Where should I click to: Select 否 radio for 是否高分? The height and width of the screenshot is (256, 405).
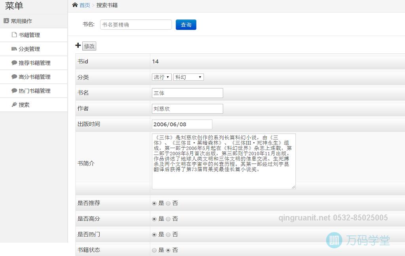[168, 218]
